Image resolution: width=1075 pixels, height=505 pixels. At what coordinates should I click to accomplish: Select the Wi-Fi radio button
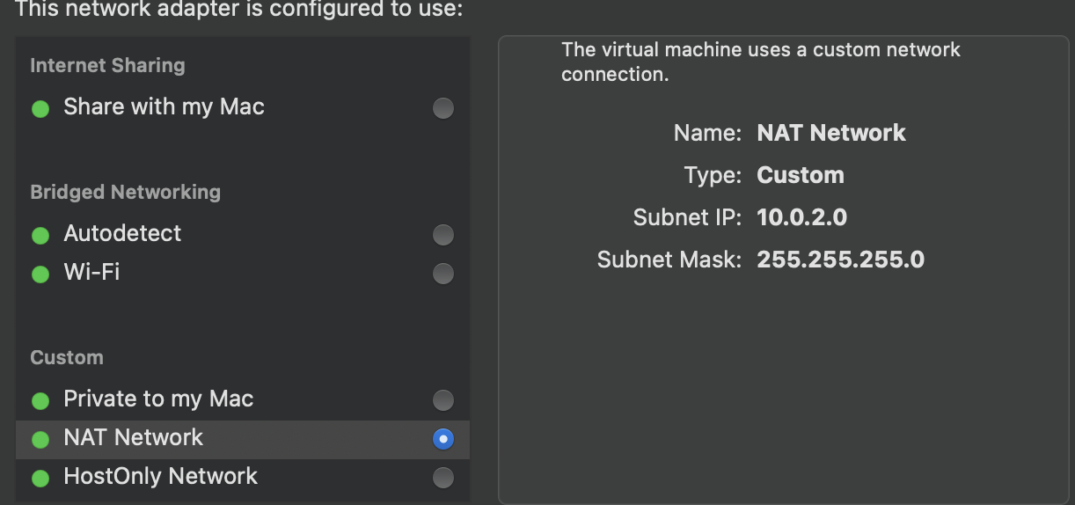coord(443,274)
